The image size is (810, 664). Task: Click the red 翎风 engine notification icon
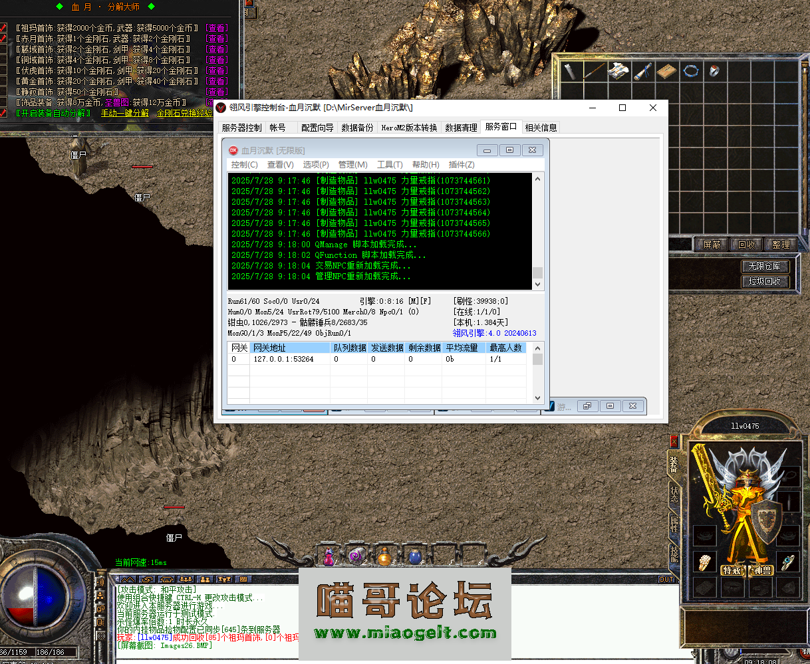[220, 107]
